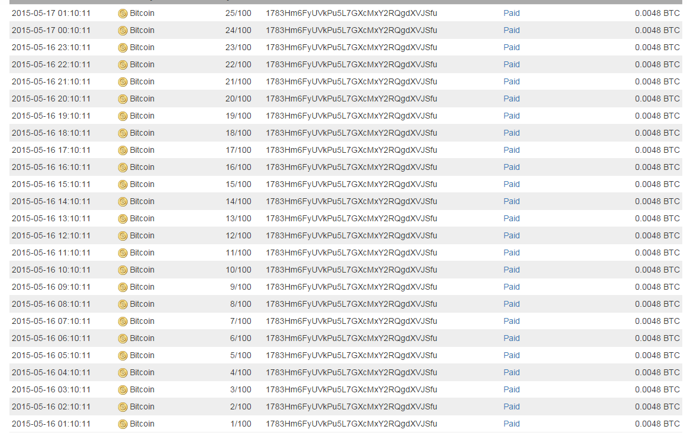Click the Bitcoin coin icon in row 21/100
The height and width of the screenshot is (436, 687).
point(123,83)
